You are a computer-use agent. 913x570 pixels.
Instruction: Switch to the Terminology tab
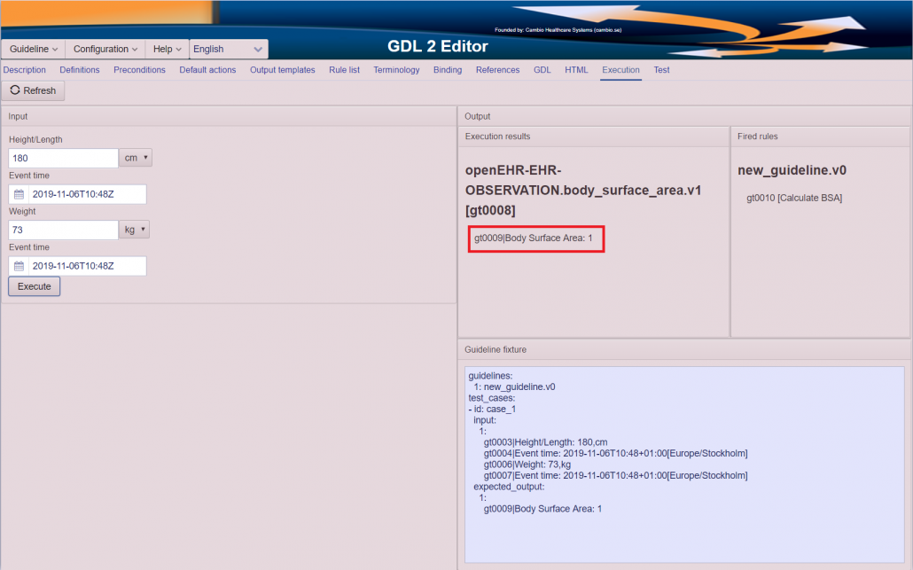pyautogui.click(x=396, y=69)
